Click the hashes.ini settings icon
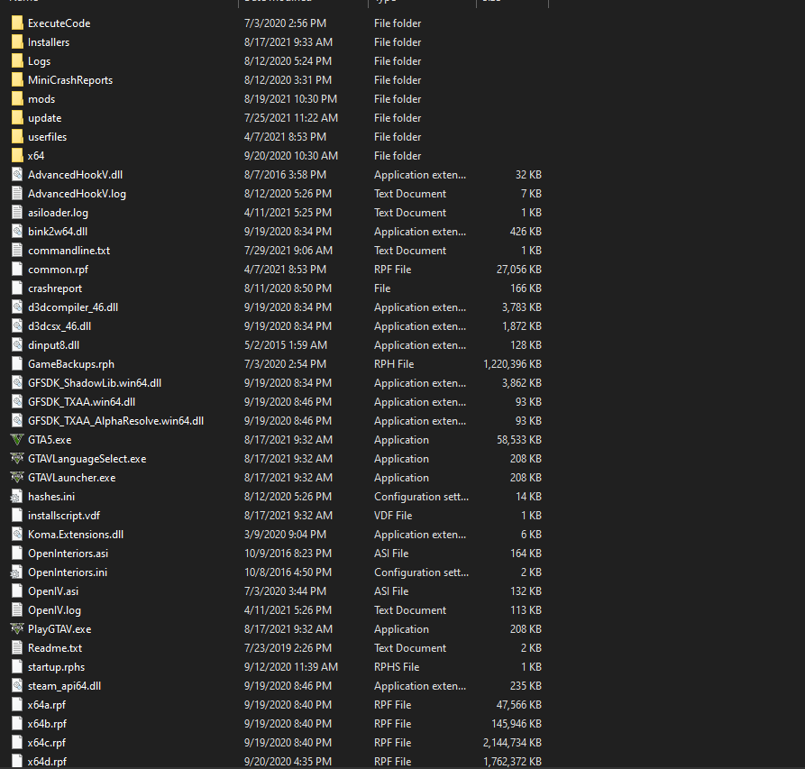Screen dimensions: 805x769 click(17, 497)
